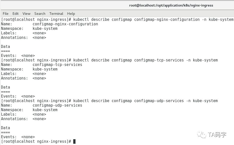The height and width of the screenshot is (145, 234).
Task: Open the View menu
Action: tap(26, 14)
